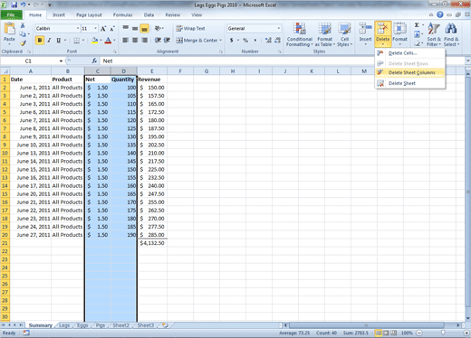Toggle Center text alignment

coord(135,41)
